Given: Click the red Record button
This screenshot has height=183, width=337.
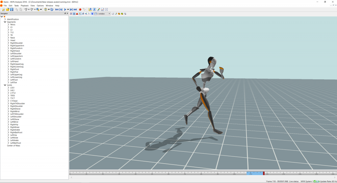Looking at the screenshot, I should [80, 10].
